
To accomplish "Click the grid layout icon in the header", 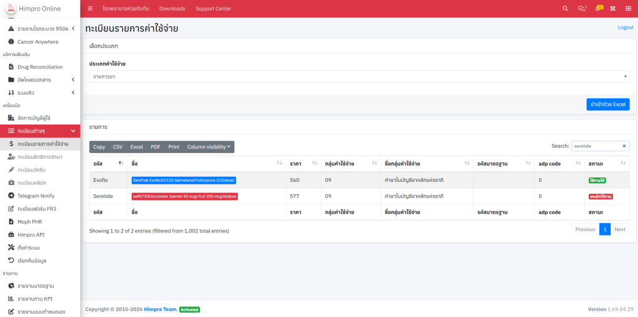I will point(628,9).
